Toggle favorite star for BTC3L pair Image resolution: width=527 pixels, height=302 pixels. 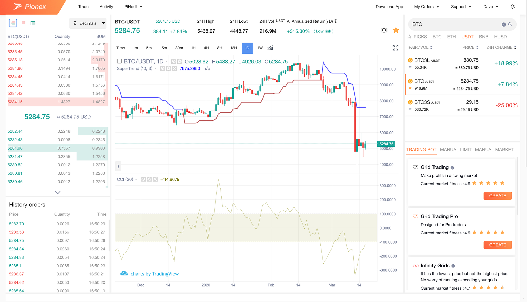pyautogui.click(x=410, y=67)
